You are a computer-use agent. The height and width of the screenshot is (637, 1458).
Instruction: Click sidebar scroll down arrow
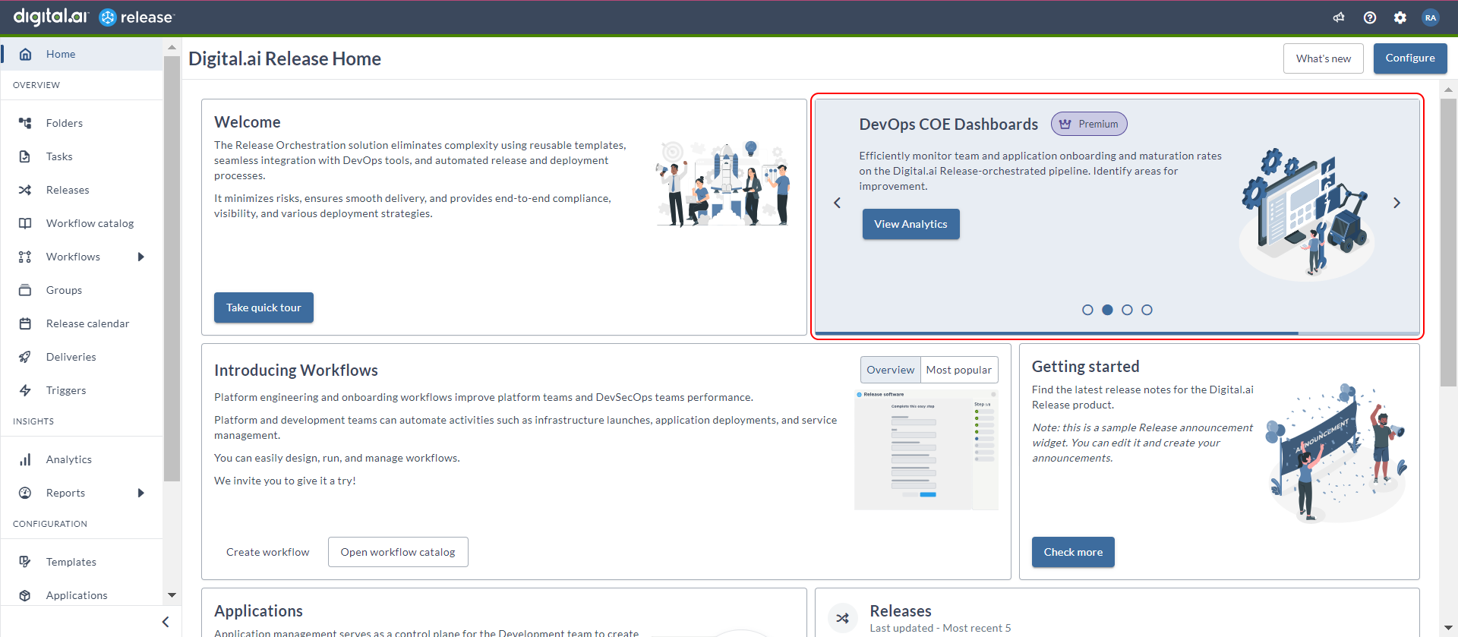click(x=172, y=595)
